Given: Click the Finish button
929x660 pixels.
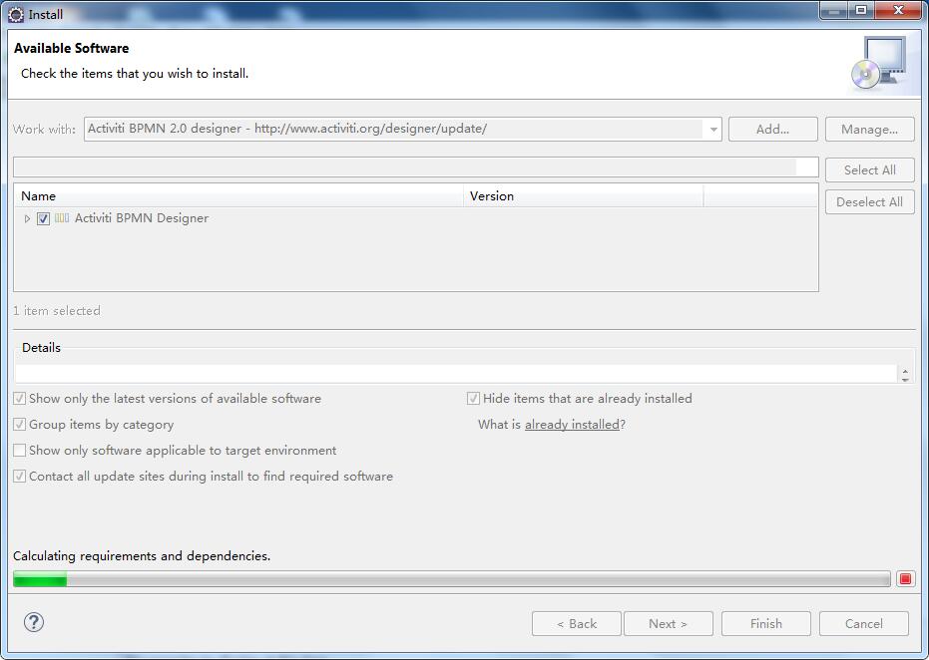Looking at the screenshot, I should tap(766, 623).
